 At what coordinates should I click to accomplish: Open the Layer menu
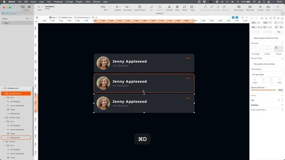click(x=41, y=2)
